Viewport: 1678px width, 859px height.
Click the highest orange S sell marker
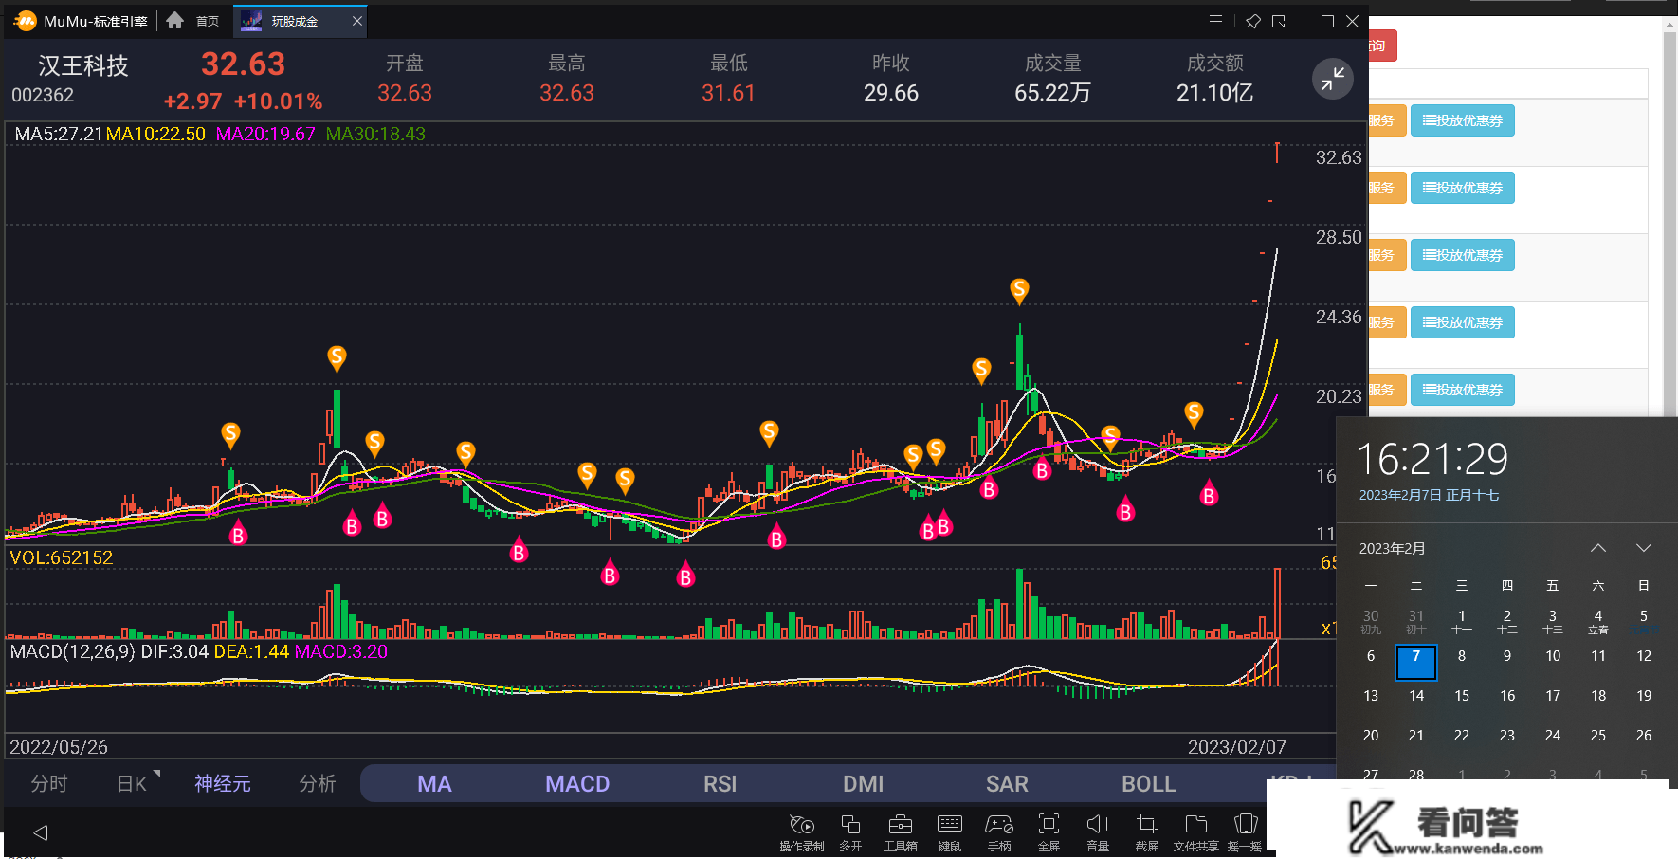(x=1019, y=290)
